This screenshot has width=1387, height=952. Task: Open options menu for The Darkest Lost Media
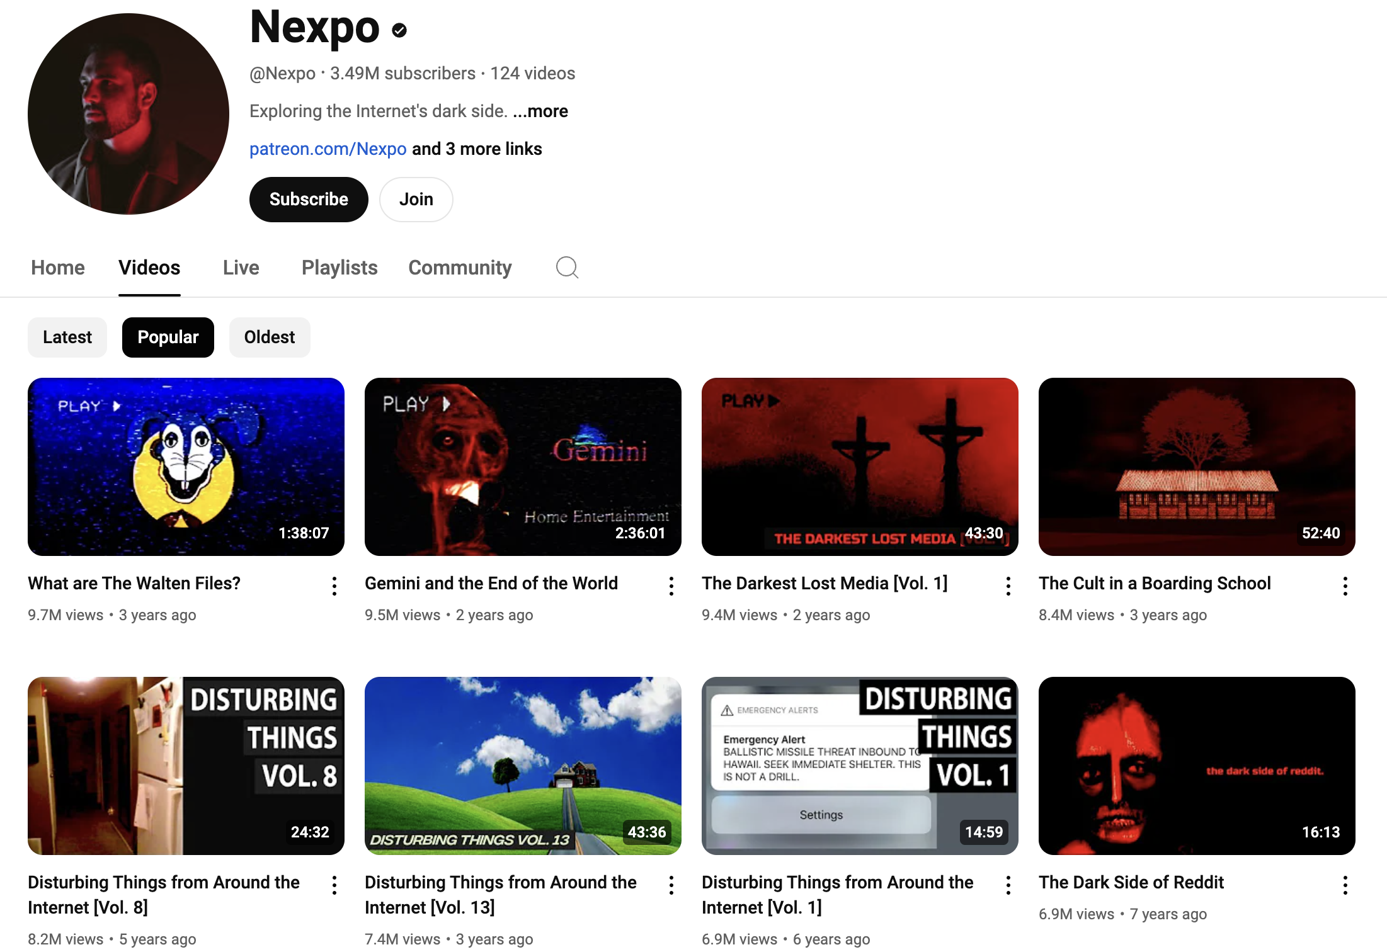(x=1008, y=586)
